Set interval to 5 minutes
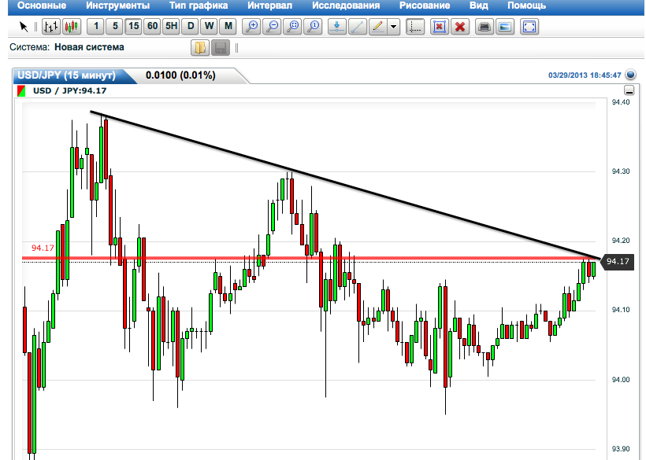Image resolution: width=646 pixels, height=460 pixels. click(115, 27)
